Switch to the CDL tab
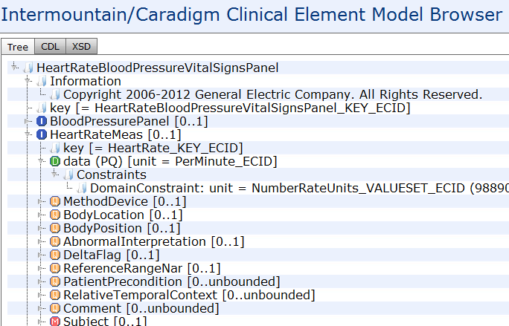The image size is (509, 326). tap(51, 46)
